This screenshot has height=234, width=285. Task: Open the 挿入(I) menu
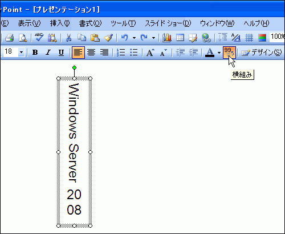point(60,23)
